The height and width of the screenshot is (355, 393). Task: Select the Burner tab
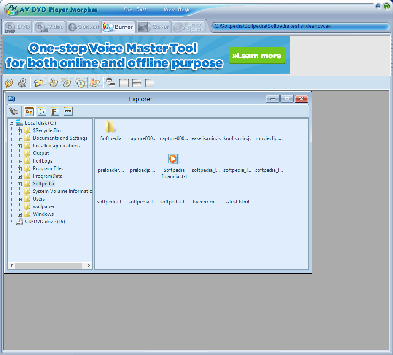click(118, 27)
